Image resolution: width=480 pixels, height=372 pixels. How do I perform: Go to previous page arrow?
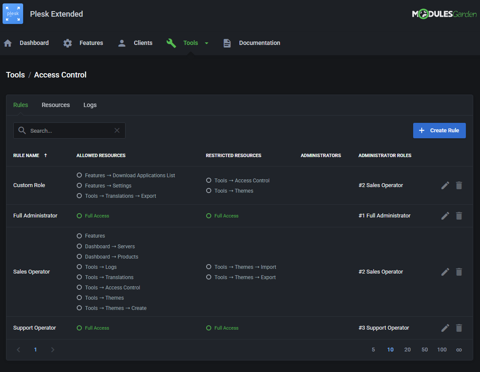pyautogui.click(x=18, y=350)
